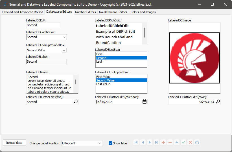Viewport: 232px width, 152px height.
Task: Expand the LabeledDBComboBox dropdown arrow
Action: coord(64,37)
